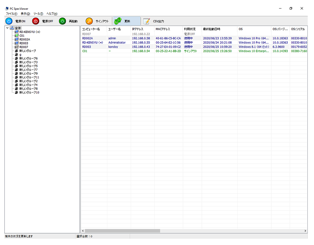Image resolution: width=314 pixels, height=245 pixels.
Task: Open the ツール menu
Action: coord(38,14)
